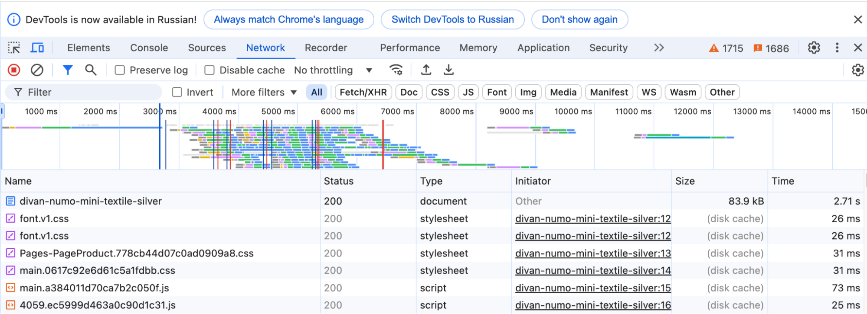Open the Memory tab

478,48
